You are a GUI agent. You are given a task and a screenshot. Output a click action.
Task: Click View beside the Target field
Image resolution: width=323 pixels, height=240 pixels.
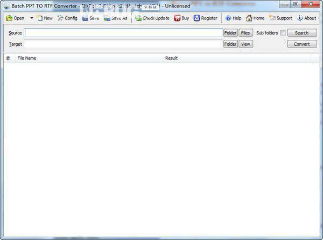(x=245, y=44)
